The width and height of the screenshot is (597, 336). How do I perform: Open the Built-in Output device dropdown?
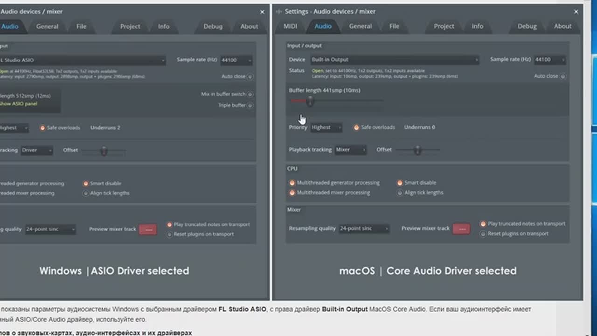395,60
